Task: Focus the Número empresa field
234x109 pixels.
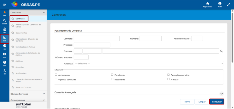Action: coord(81,57)
